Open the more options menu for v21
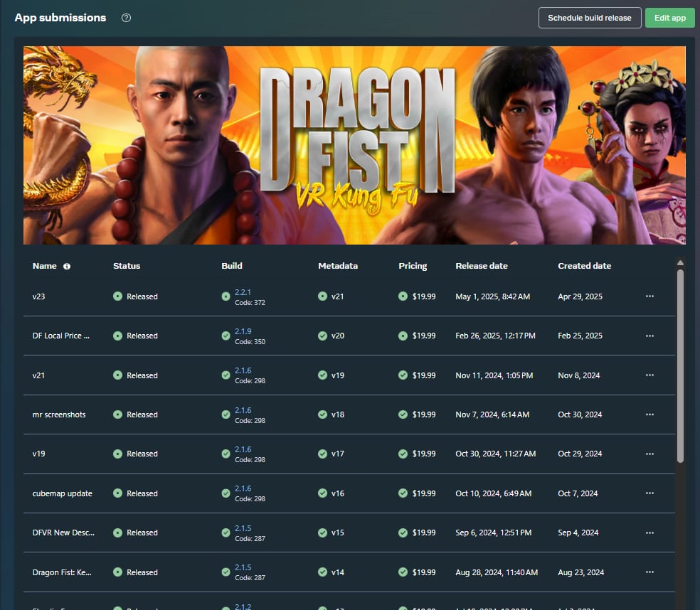This screenshot has height=610, width=700. 649,375
